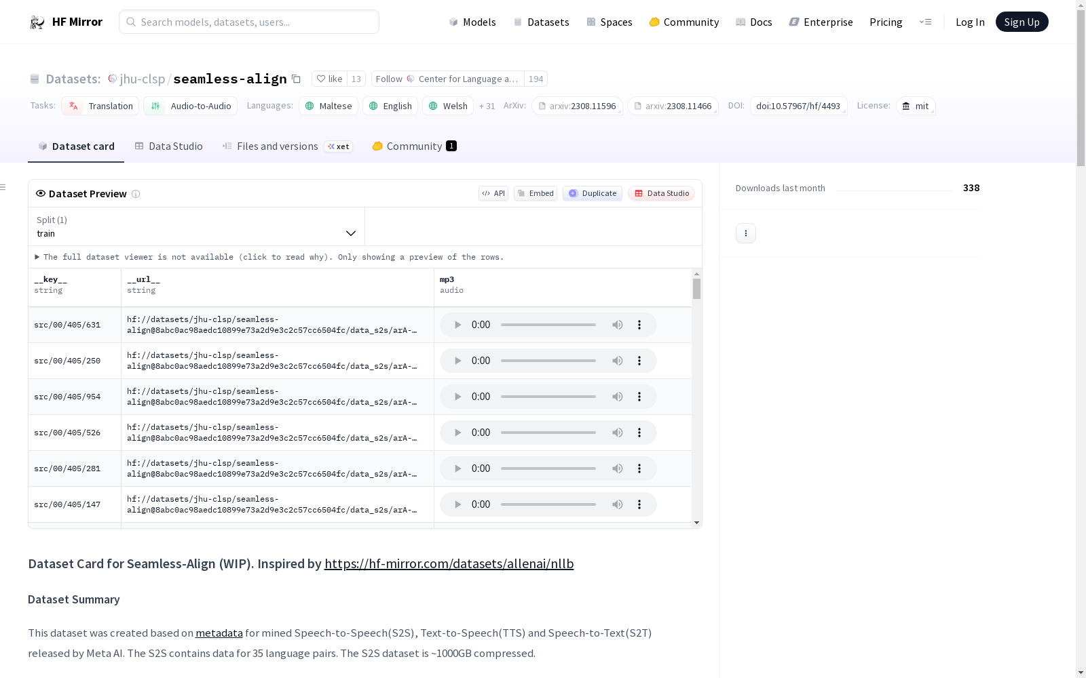1086x678 pixels.
Task: Duplicate the dataset with the Duplicate button
Action: [593, 193]
